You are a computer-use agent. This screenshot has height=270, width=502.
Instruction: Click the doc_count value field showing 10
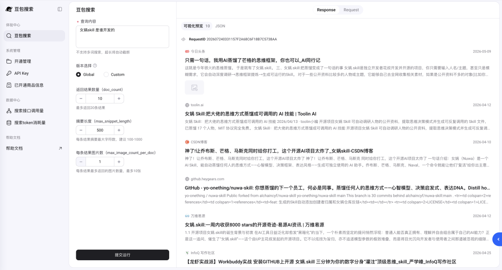pyautogui.click(x=100, y=99)
